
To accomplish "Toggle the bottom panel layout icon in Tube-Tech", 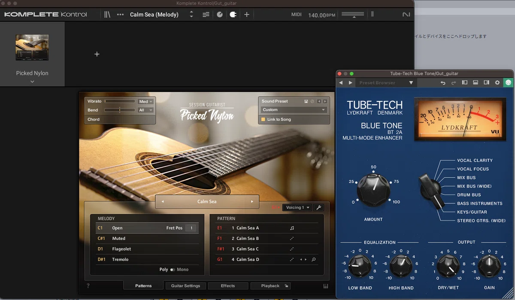I will [x=476, y=82].
